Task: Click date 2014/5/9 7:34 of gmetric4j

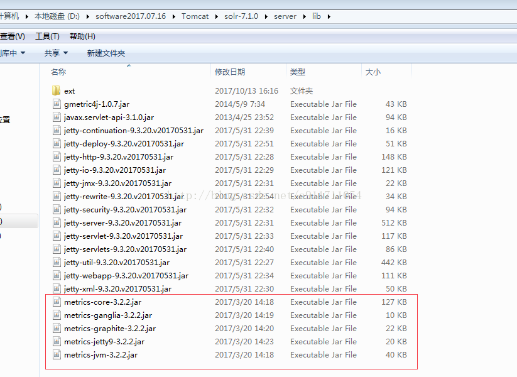Action: click(x=240, y=104)
